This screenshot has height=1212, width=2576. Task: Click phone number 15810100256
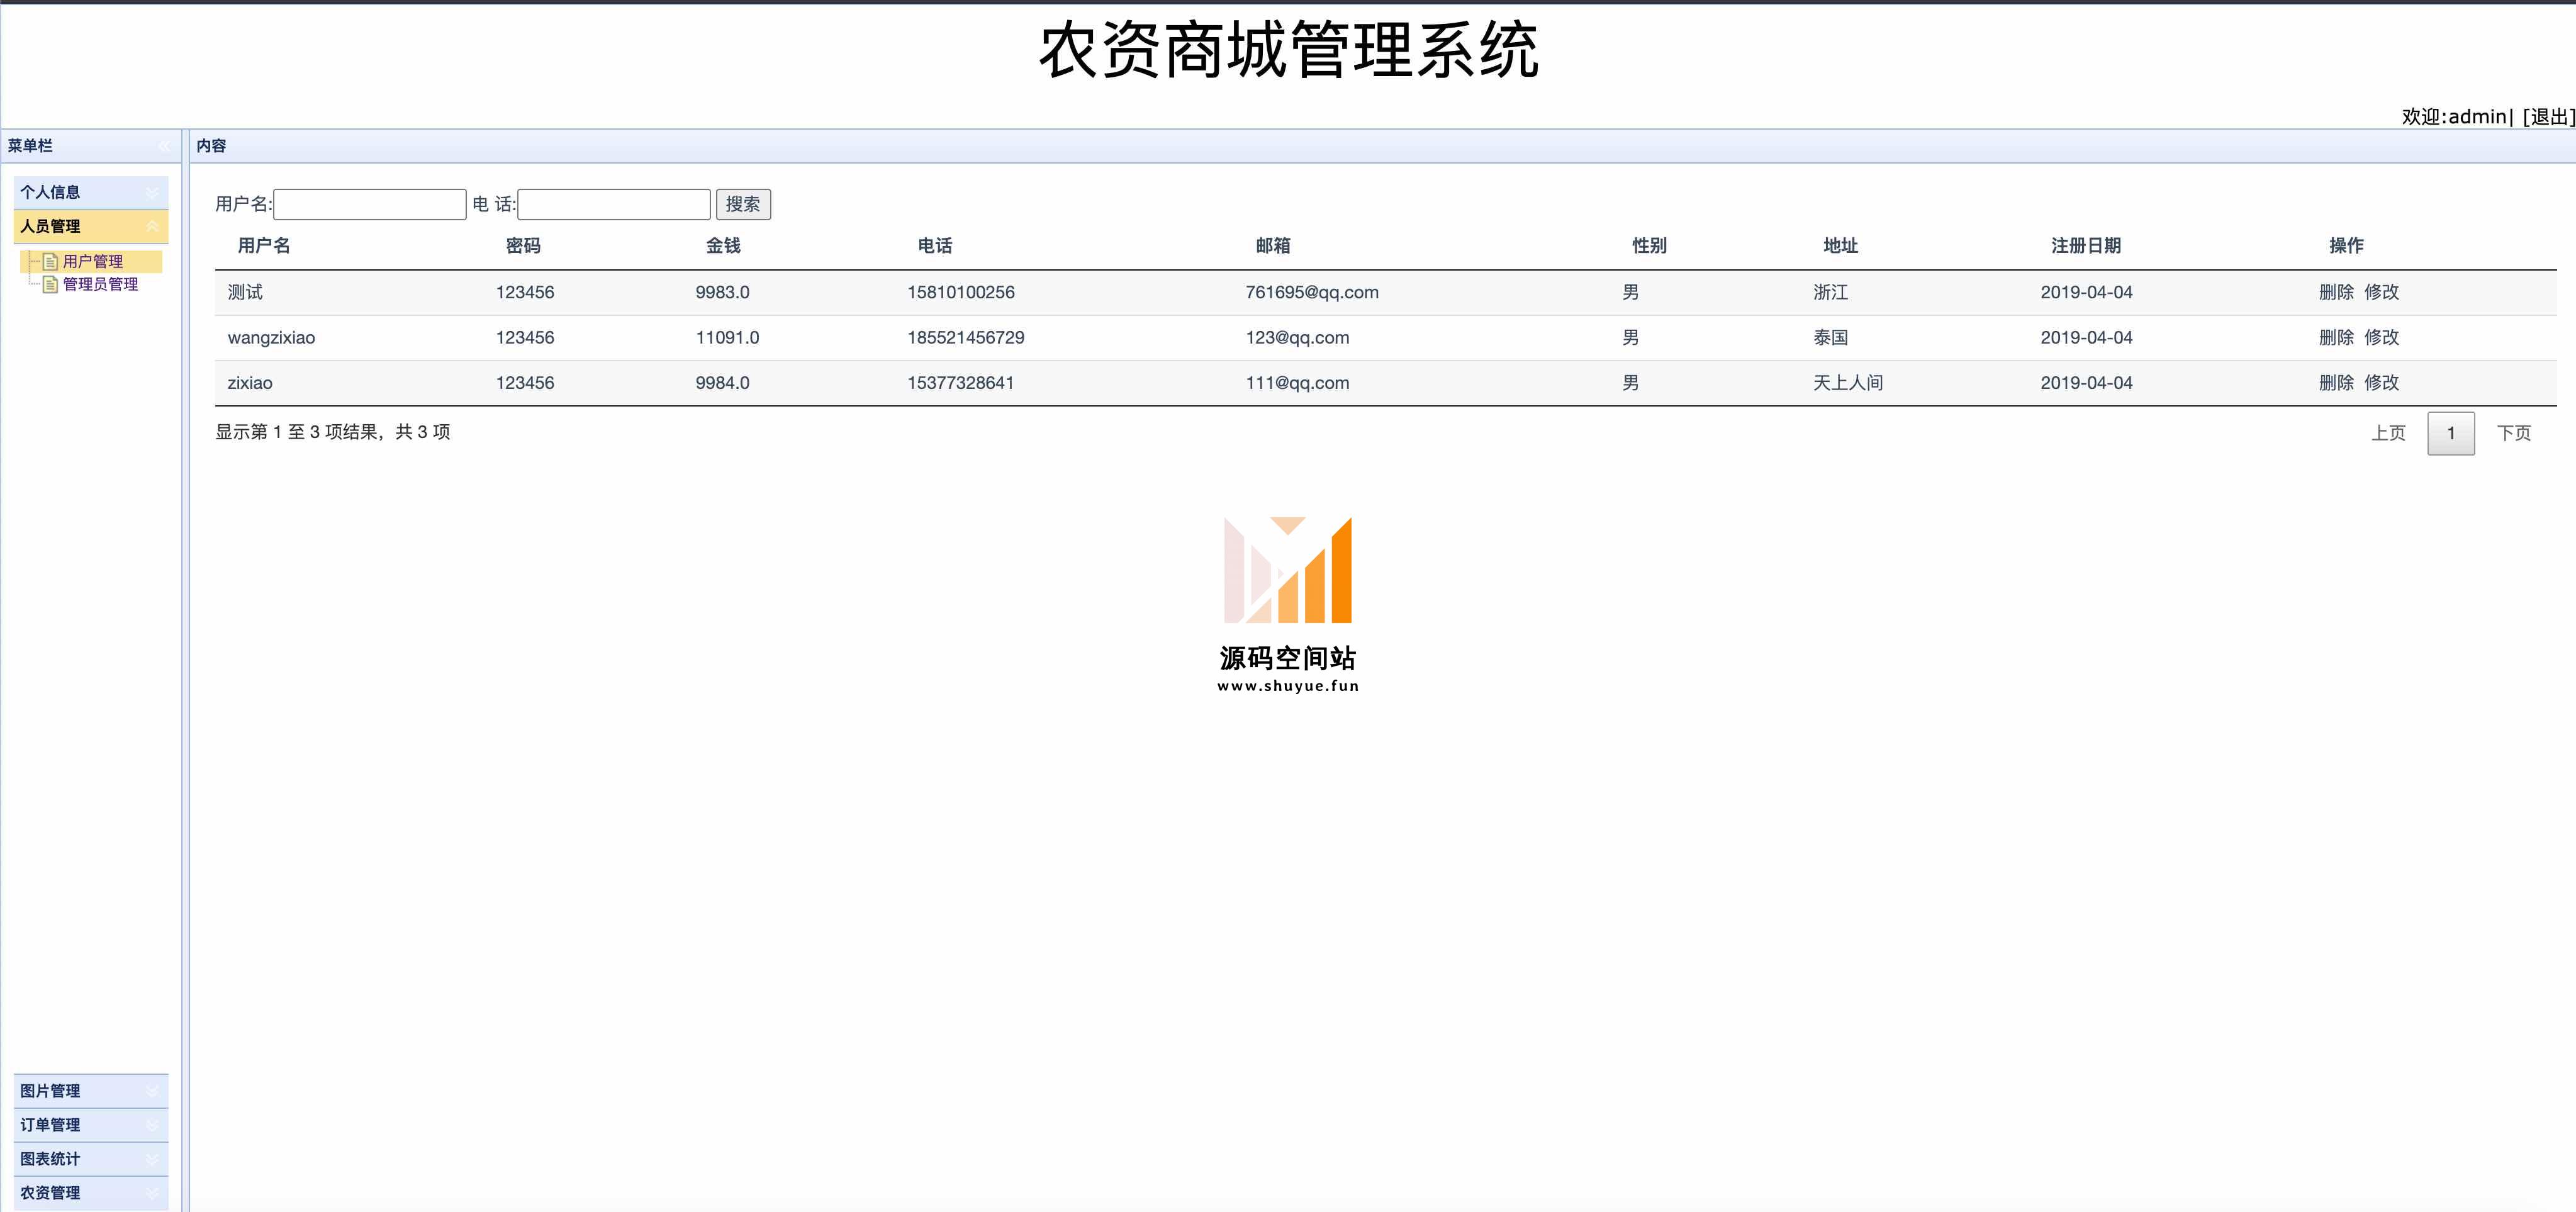[961, 292]
